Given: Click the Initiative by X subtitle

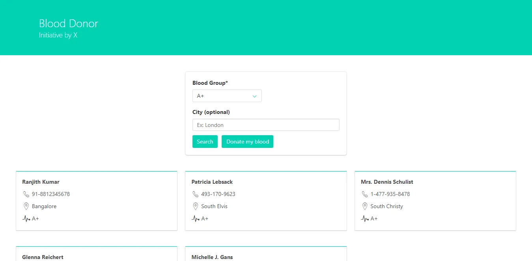Looking at the screenshot, I should tap(58, 35).
